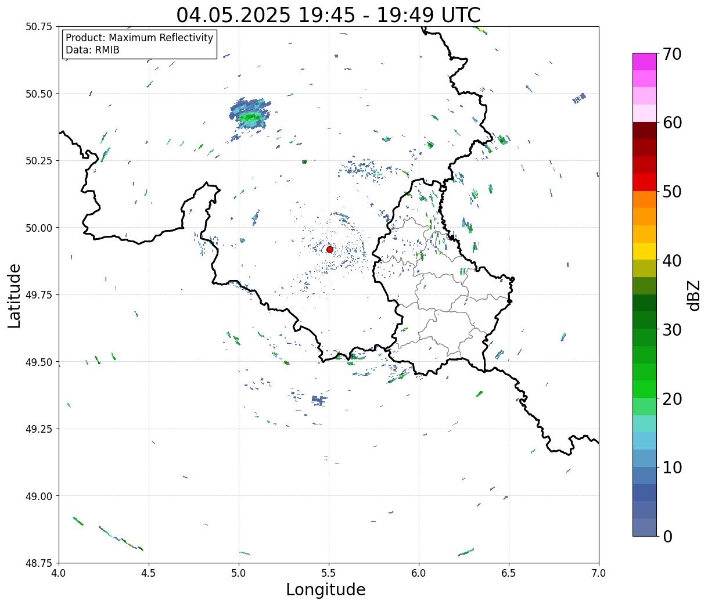Image resolution: width=708 pixels, height=604 pixels.
Task: Click the latitude tick label 48.75
Action: pyautogui.click(x=39, y=563)
